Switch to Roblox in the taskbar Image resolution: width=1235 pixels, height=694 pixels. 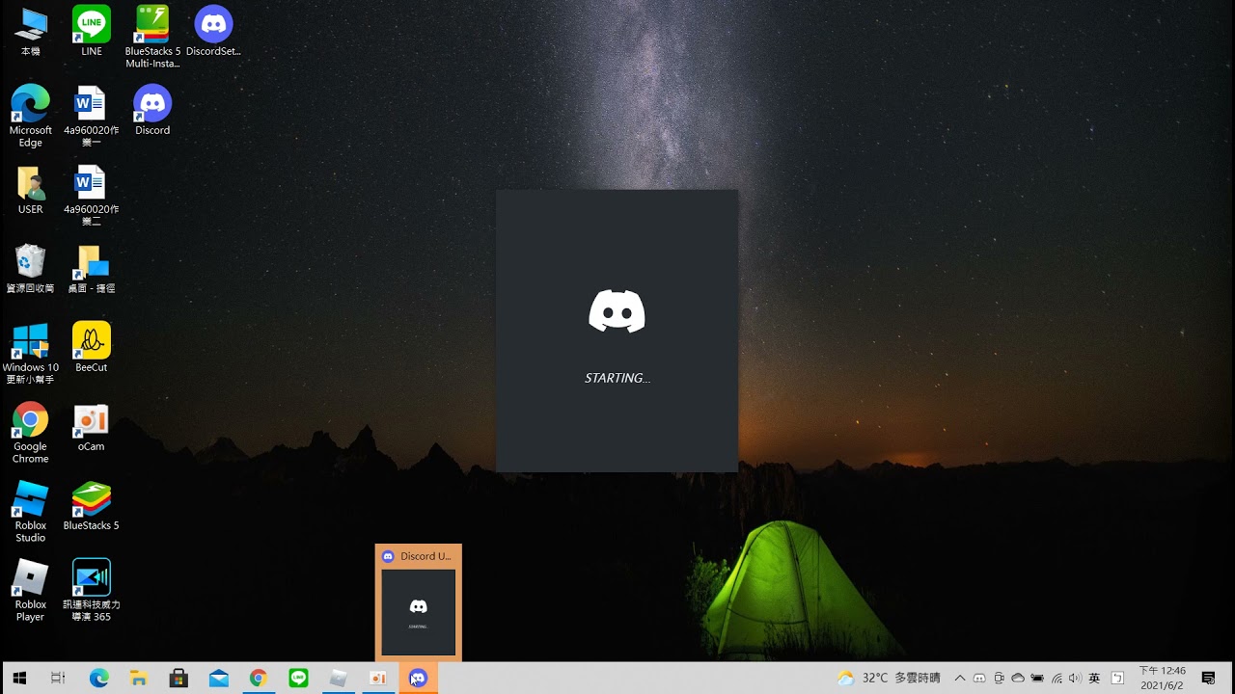tap(338, 679)
